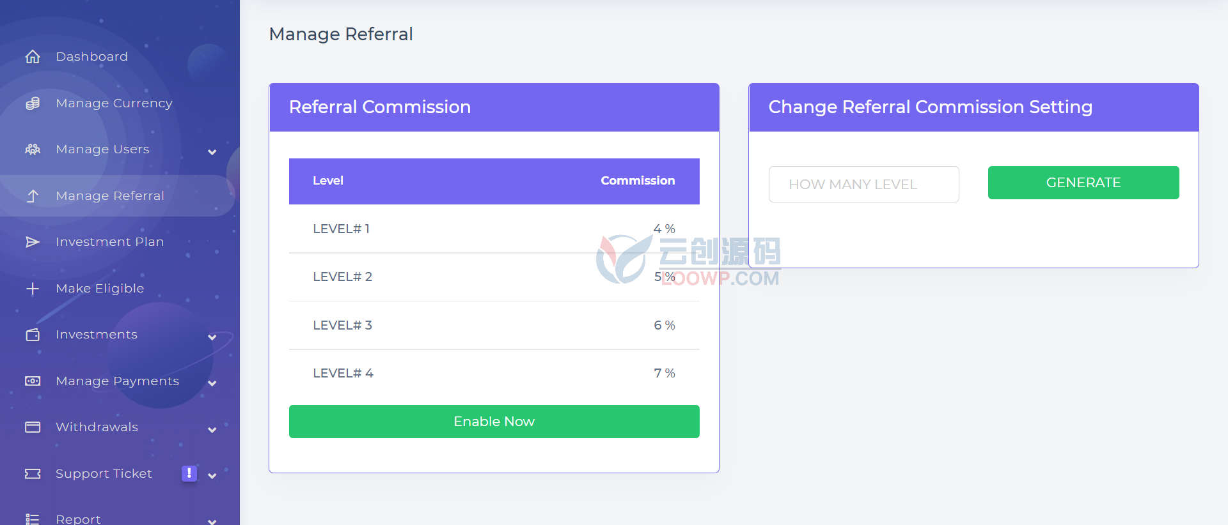Click the Manage Currency coins icon
This screenshot has height=525, width=1228.
point(33,103)
